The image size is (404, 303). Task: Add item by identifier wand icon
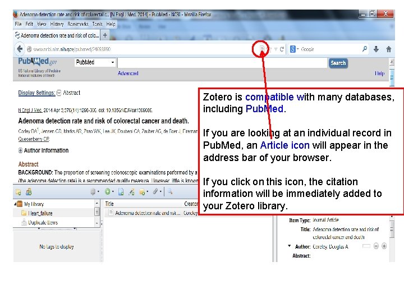pos(132,192)
